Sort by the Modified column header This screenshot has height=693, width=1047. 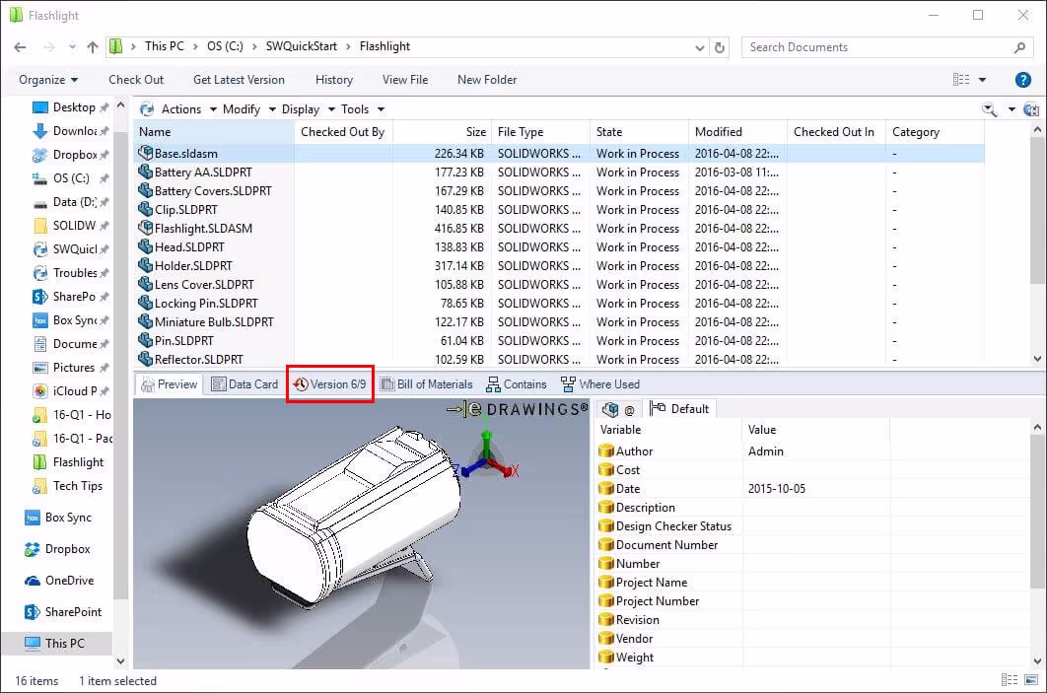click(736, 131)
